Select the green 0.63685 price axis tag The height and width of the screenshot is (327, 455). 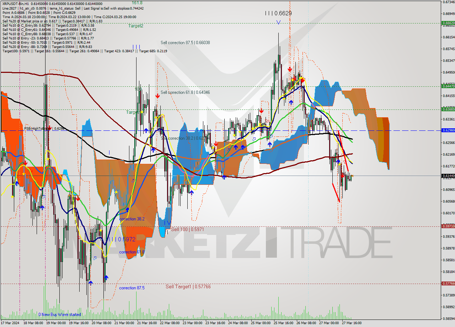(x=448, y=109)
